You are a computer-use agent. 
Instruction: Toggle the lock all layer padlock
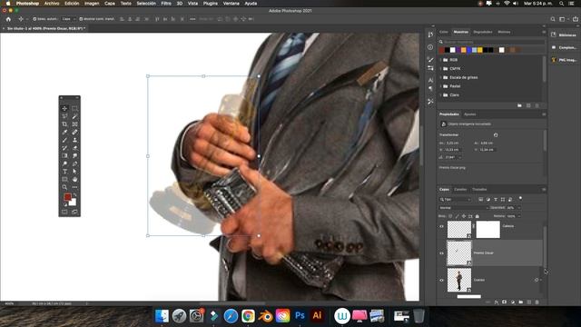478,216
